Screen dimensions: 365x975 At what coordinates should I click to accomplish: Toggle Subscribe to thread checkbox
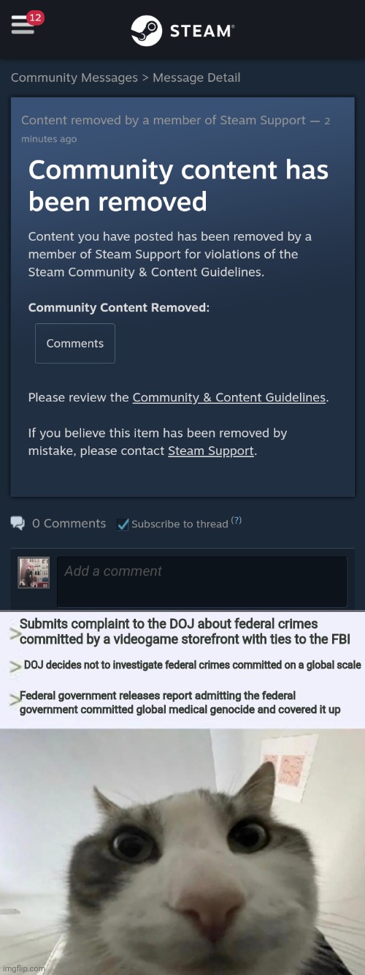click(123, 524)
